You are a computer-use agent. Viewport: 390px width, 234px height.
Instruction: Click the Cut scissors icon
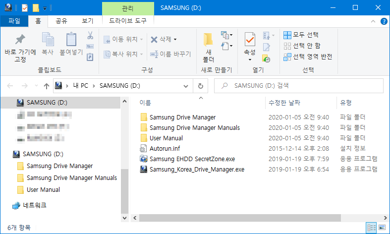tap(90, 35)
